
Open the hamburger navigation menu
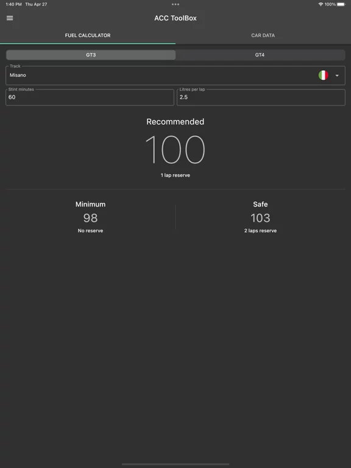10,18
